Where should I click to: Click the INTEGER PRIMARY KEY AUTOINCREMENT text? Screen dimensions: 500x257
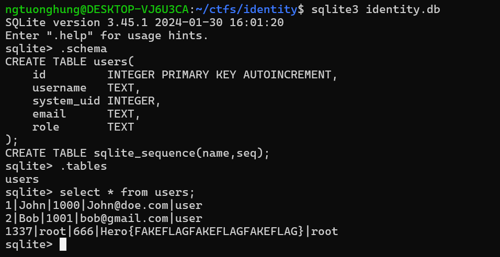tap(222, 75)
